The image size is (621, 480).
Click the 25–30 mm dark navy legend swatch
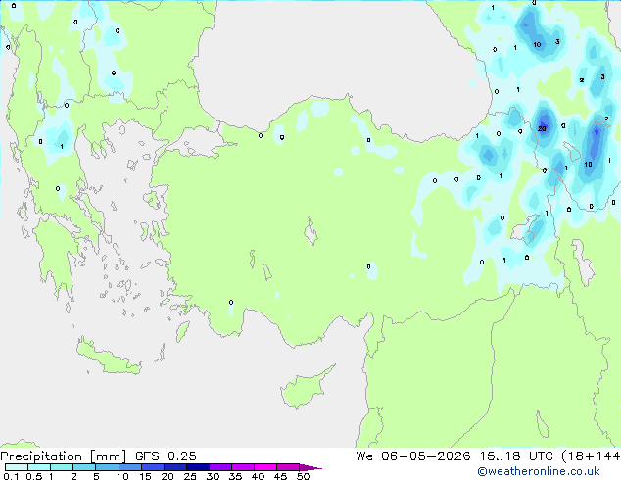[x=197, y=467]
